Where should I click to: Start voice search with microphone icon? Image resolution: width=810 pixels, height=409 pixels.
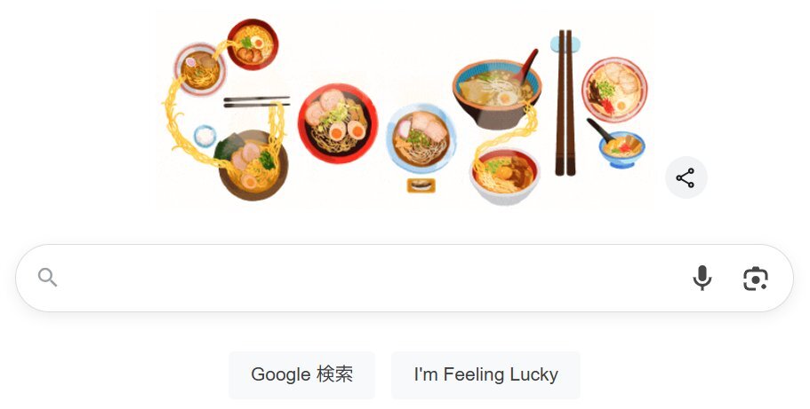coord(702,278)
